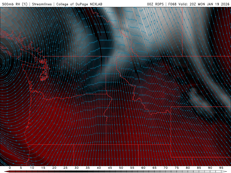Click the colorbar label '90'
231x173 pixels.
pos(210,168)
